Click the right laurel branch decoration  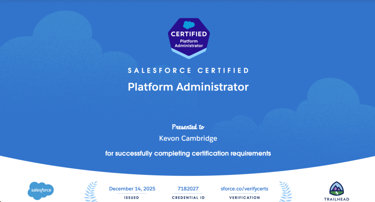286,191
